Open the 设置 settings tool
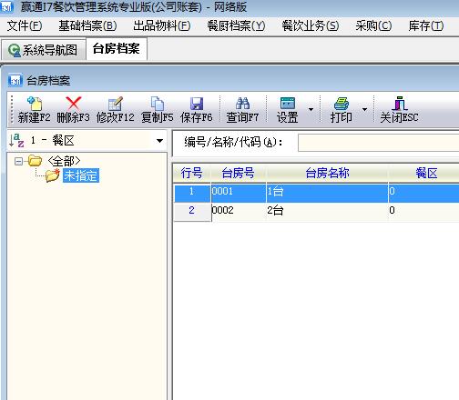 click(288, 109)
